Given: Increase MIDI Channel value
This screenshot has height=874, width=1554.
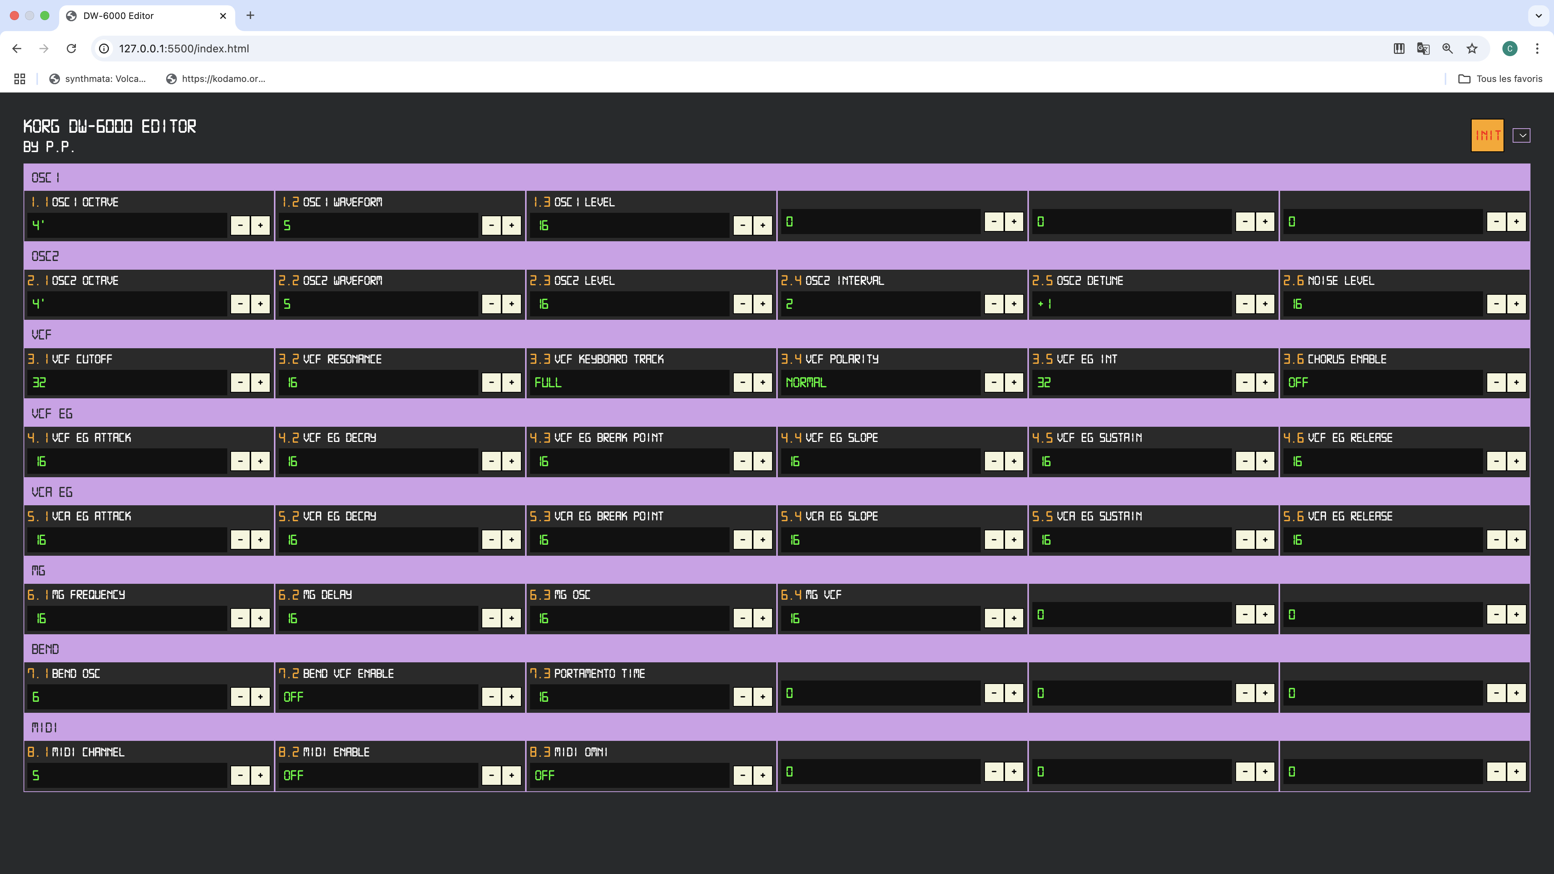Looking at the screenshot, I should pos(260,776).
